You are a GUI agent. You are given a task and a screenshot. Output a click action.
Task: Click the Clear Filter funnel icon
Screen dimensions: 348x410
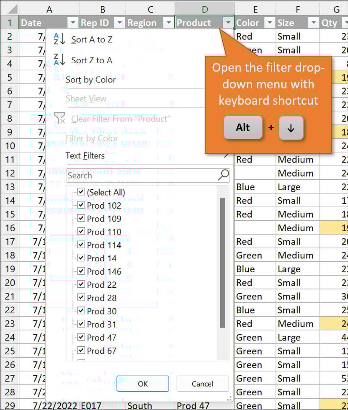tap(59, 119)
